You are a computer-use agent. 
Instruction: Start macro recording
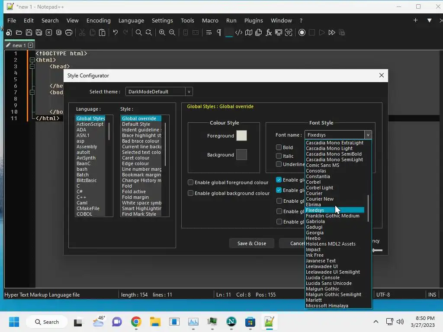(x=302, y=32)
